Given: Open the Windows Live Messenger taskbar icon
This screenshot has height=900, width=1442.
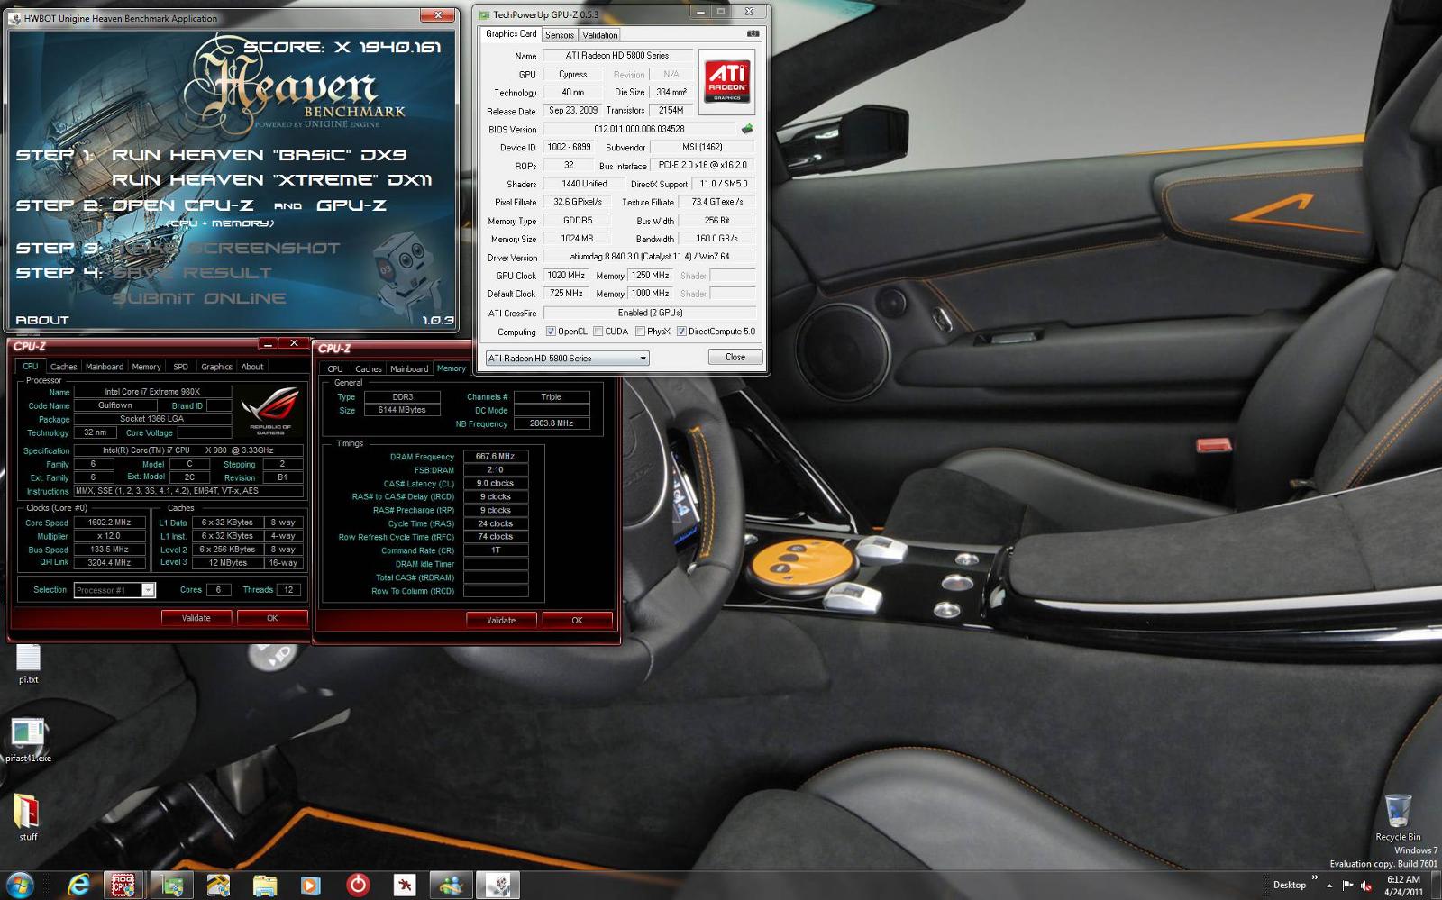Looking at the screenshot, I should [x=451, y=886].
